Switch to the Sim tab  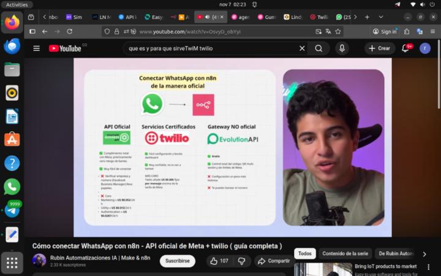(74, 17)
